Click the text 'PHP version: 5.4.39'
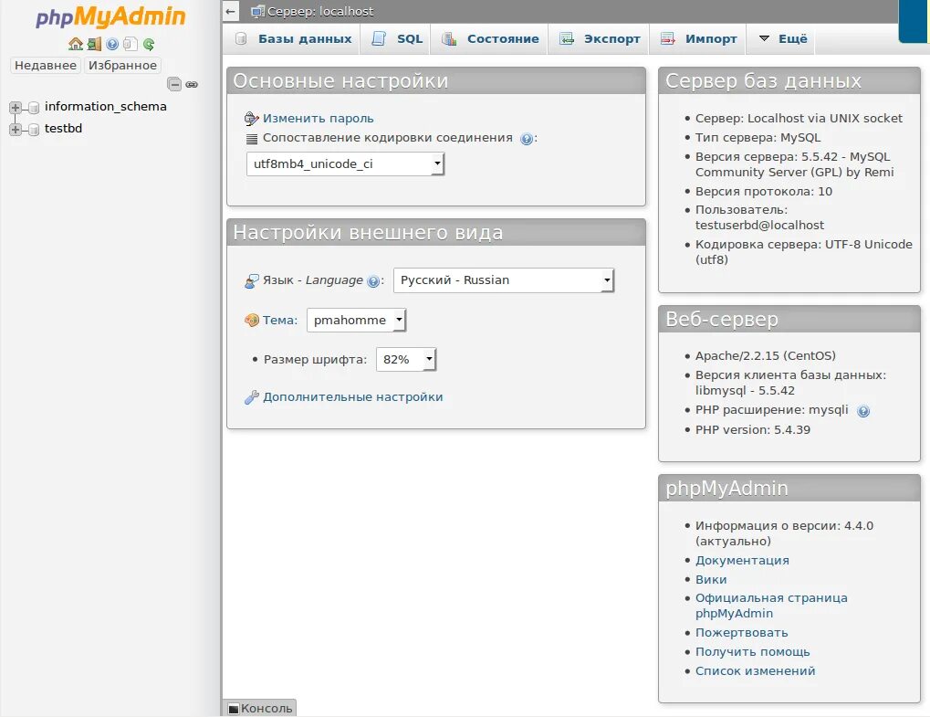 click(x=753, y=429)
